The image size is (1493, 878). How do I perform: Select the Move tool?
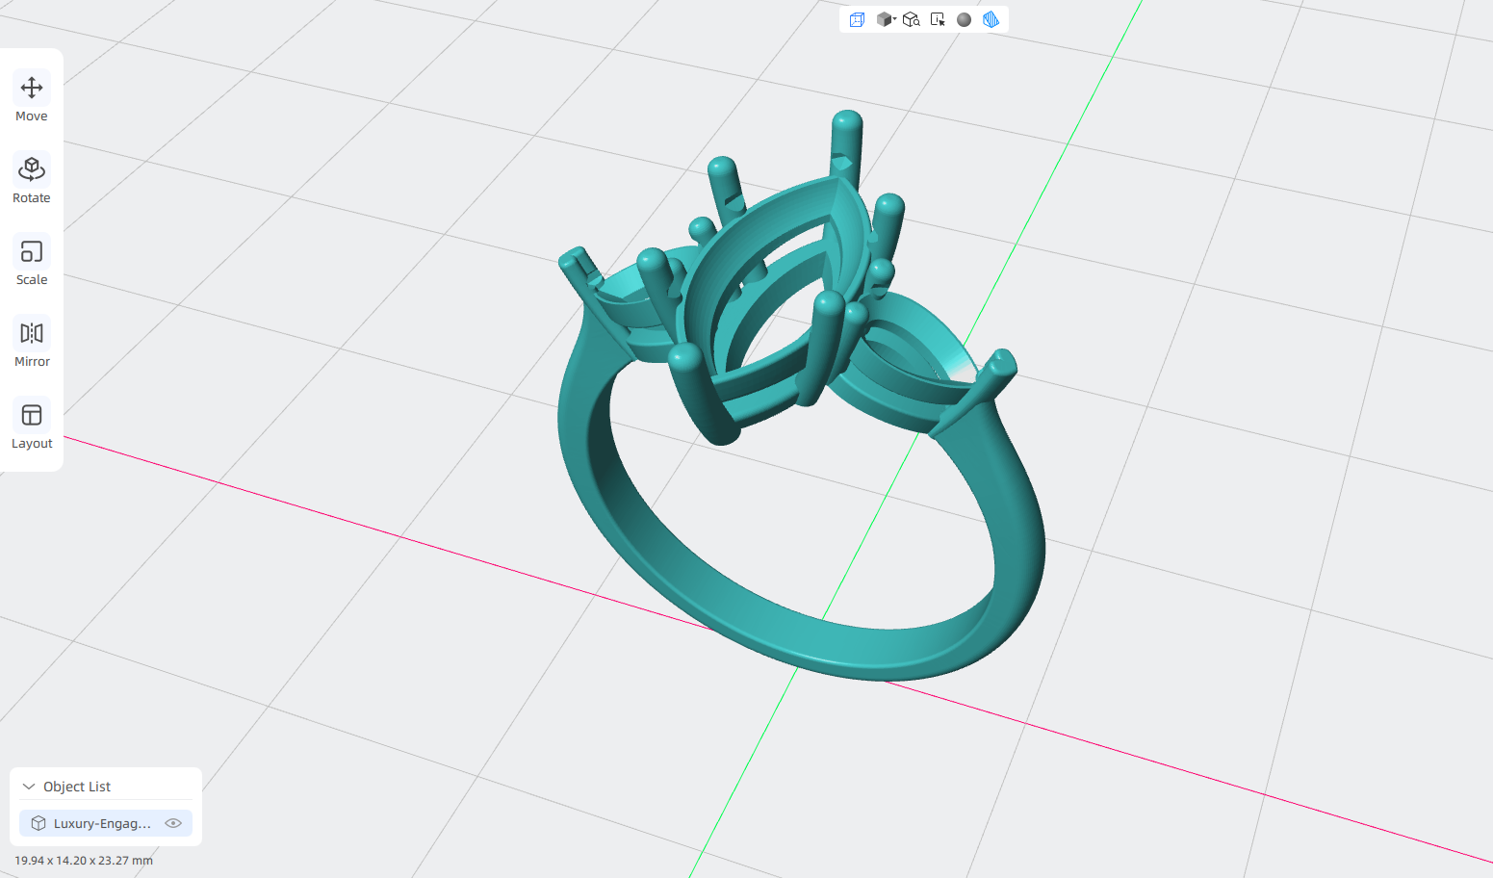coord(32,98)
